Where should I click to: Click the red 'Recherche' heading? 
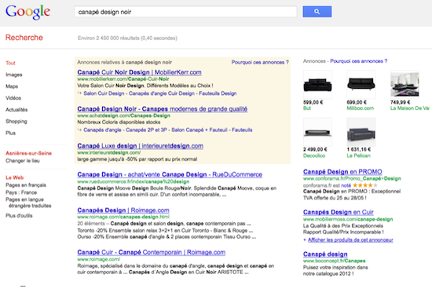click(x=24, y=38)
